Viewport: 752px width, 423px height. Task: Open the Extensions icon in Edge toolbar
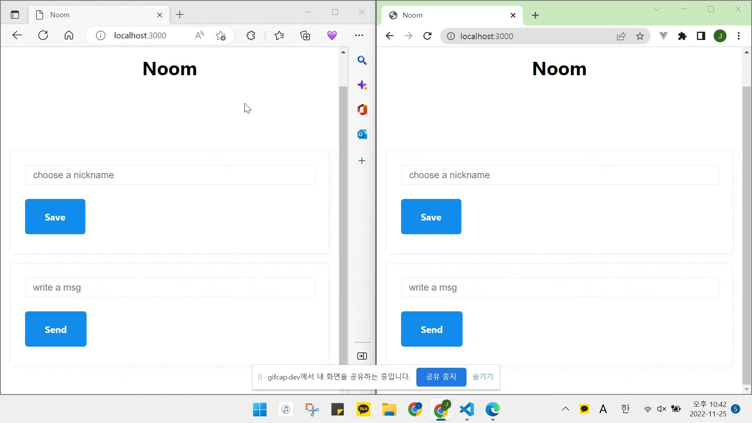click(x=251, y=35)
